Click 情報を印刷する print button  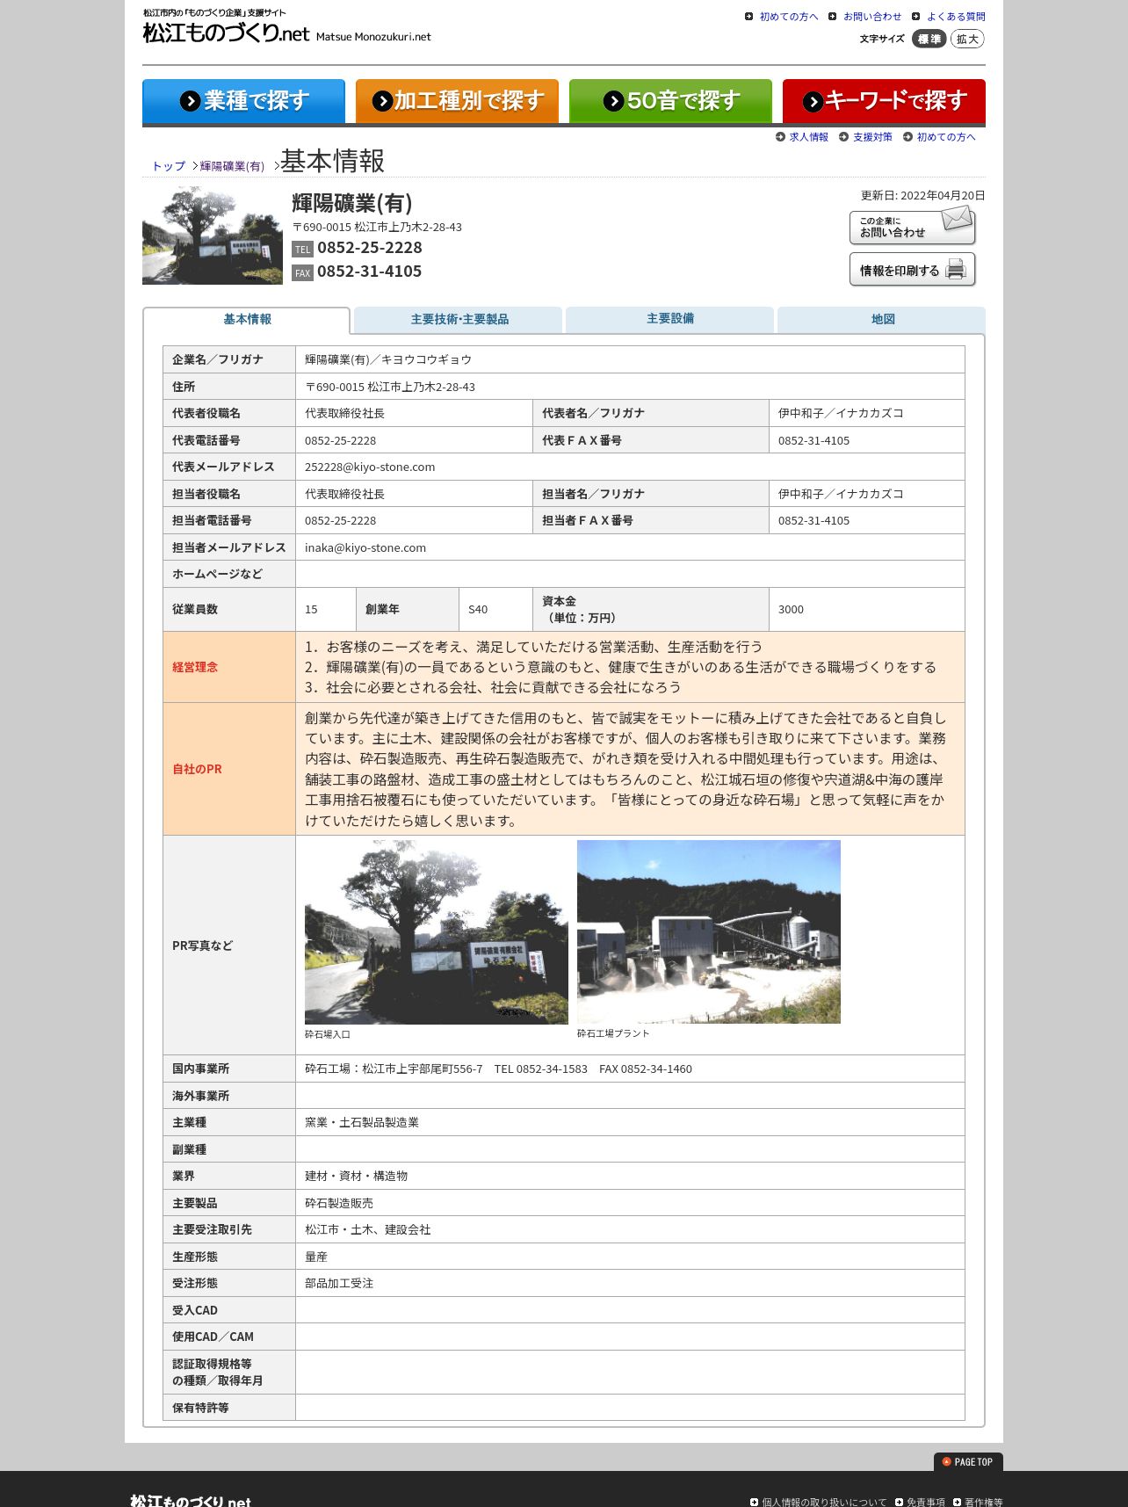click(x=912, y=269)
